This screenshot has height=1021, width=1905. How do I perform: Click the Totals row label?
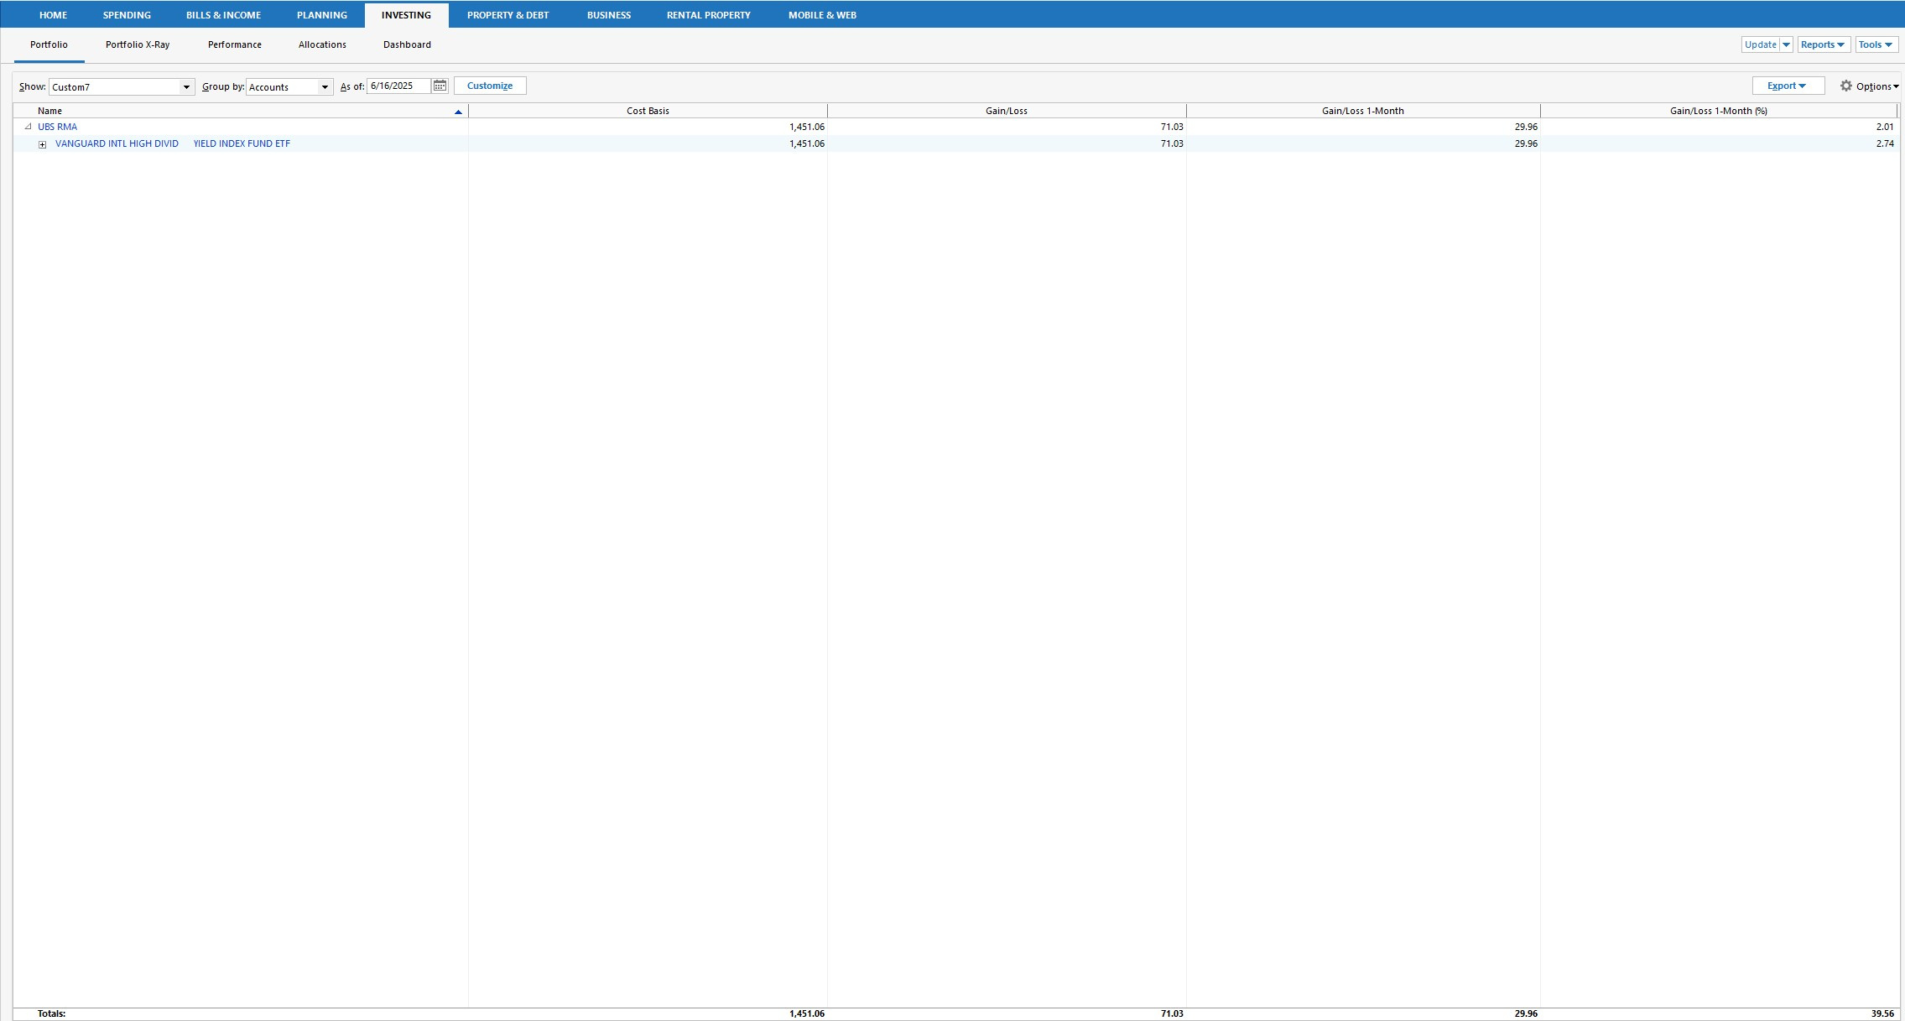click(51, 1014)
